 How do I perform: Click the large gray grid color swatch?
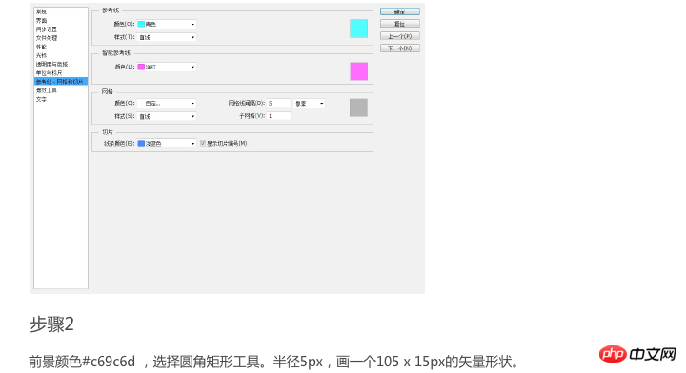[359, 108]
